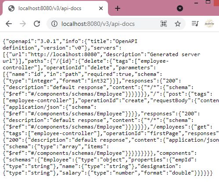Open the media control playlist icon
Screen dimensions: 219x182
[x=195, y=24]
